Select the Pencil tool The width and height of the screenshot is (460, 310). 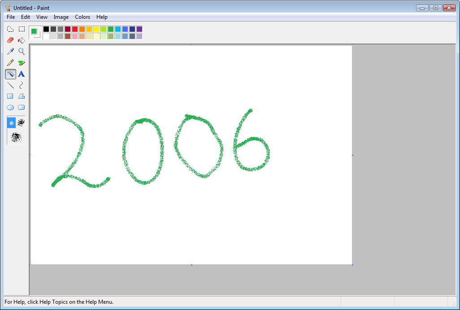tap(10, 62)
